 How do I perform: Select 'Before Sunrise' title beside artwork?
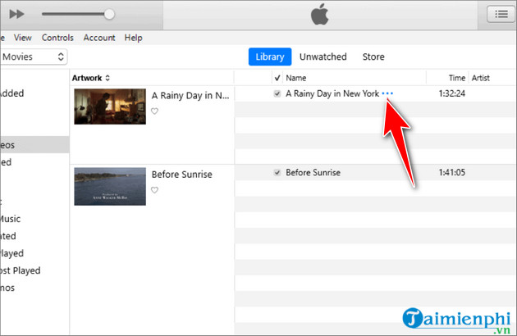(181, 175)
